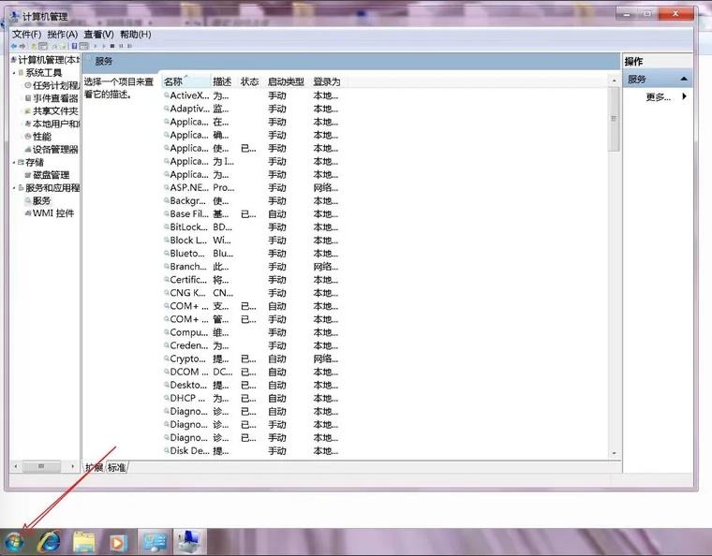Select the Base Fil... service row
The width and height of the screenshot is (712, 556).
pos(251,213)
